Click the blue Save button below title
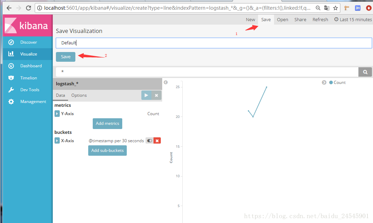The width and height of the screenshot is (373, 223). (66, 57)
